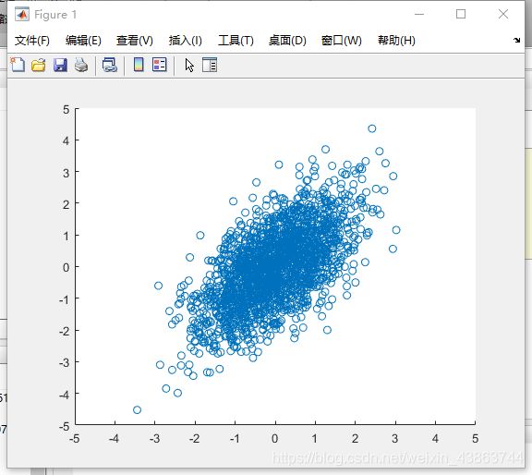The height and width of the screenshot is (475, 532).
Task: Click the x-axis tick label -2
Action: [x=194, y=439]
